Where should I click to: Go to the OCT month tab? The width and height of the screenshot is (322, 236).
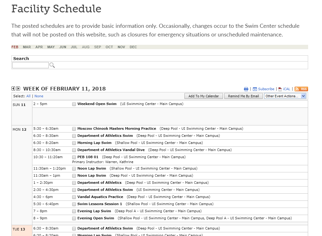pyautogui.click(x=109, y=47)
